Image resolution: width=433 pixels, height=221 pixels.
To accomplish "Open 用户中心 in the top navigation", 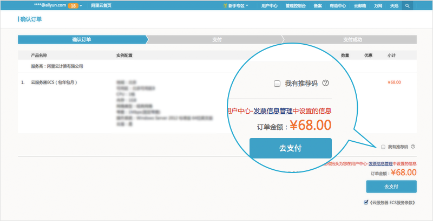I will tap(269, 6).
